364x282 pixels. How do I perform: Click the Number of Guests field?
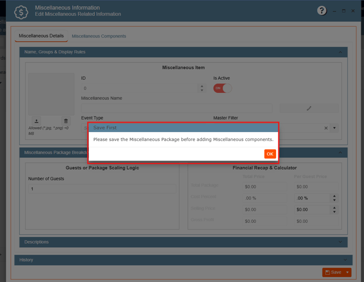(x=102, y=189)
